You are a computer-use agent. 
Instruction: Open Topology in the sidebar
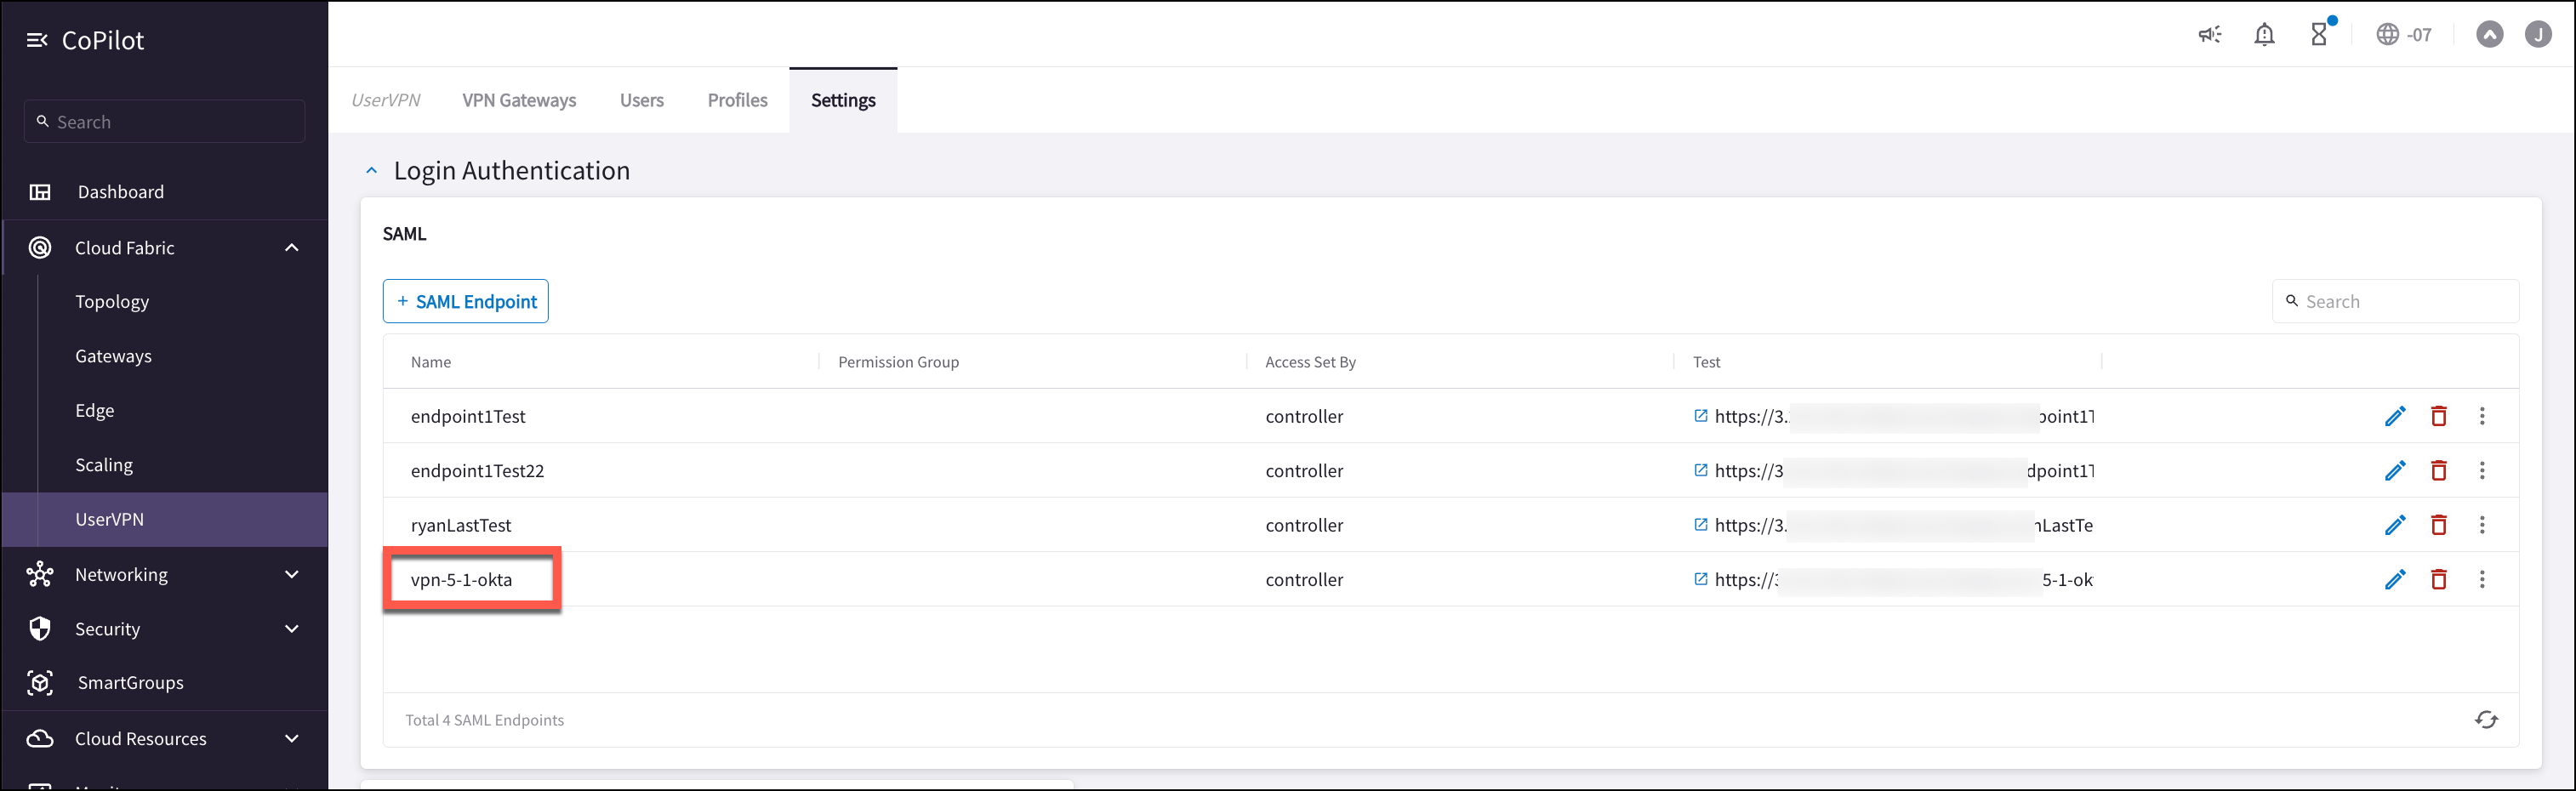point(112,302)
